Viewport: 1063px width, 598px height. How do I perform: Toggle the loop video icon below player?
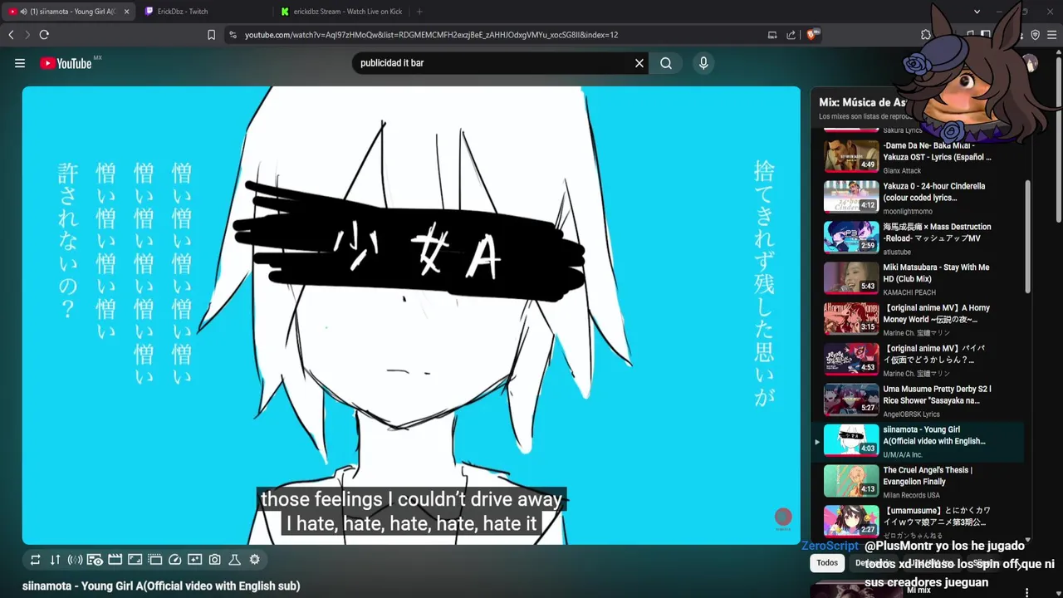pyautogui.click(x=36, y=560)
